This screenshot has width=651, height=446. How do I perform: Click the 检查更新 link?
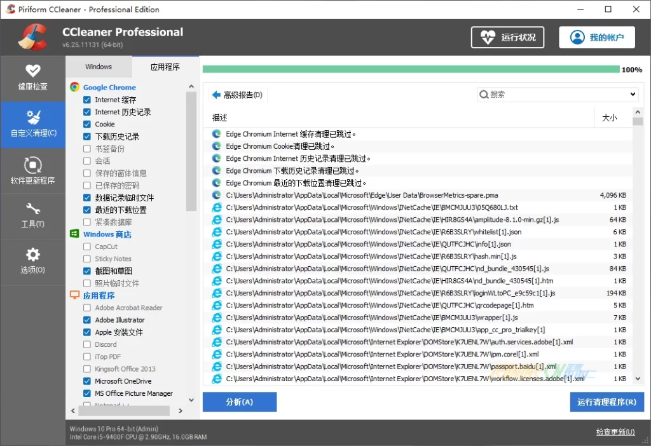[615, 432]
